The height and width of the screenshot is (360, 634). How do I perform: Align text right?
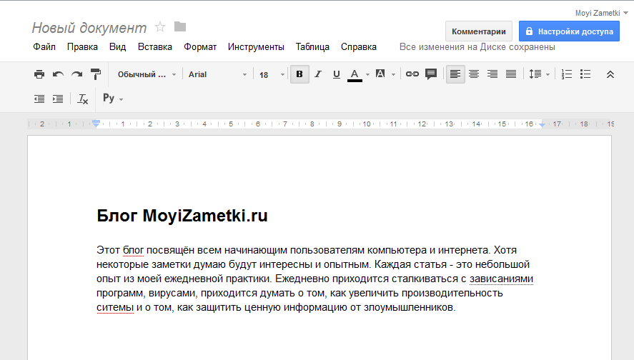pos(492,74)
